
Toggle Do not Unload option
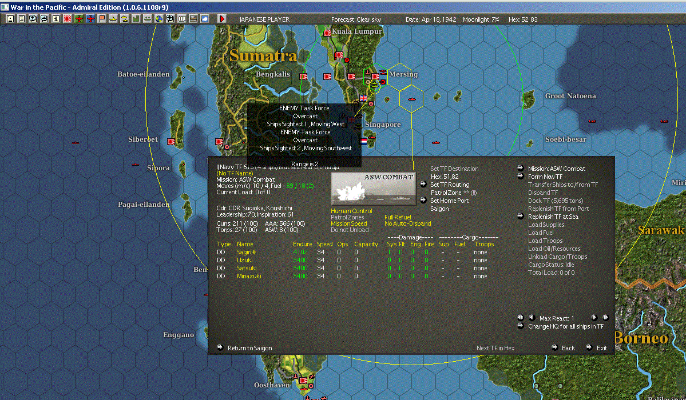coord(350,230)
